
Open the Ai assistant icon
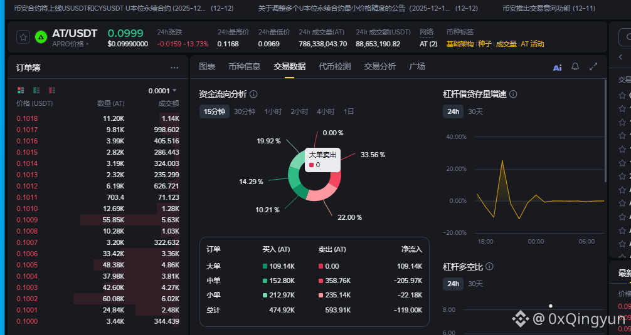pyautogui.click(x=558, y=68)
